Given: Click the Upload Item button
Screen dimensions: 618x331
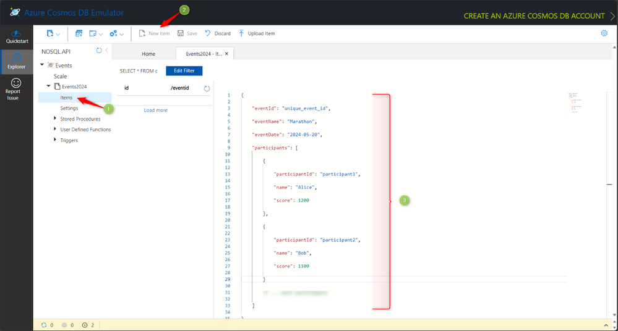Looking at the screenshot, I should coord(257,33).
